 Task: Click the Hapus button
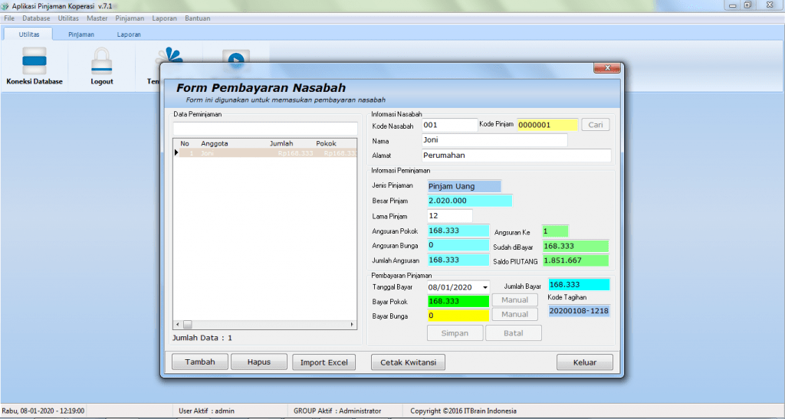pos(258,362)
